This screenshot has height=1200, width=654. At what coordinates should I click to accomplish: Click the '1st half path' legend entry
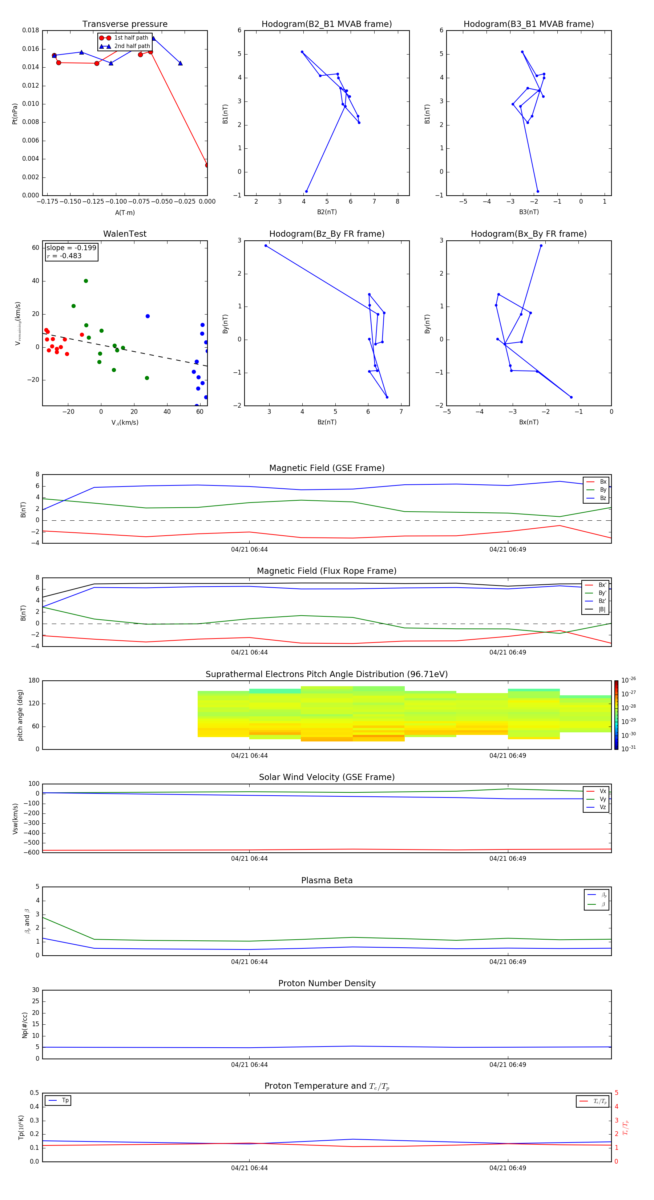(x=124, y=38)
